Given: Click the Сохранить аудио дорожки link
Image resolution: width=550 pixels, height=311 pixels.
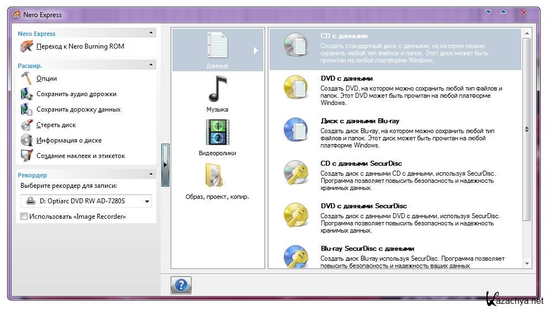Looking at the screenshot, I should coord(76,94).
